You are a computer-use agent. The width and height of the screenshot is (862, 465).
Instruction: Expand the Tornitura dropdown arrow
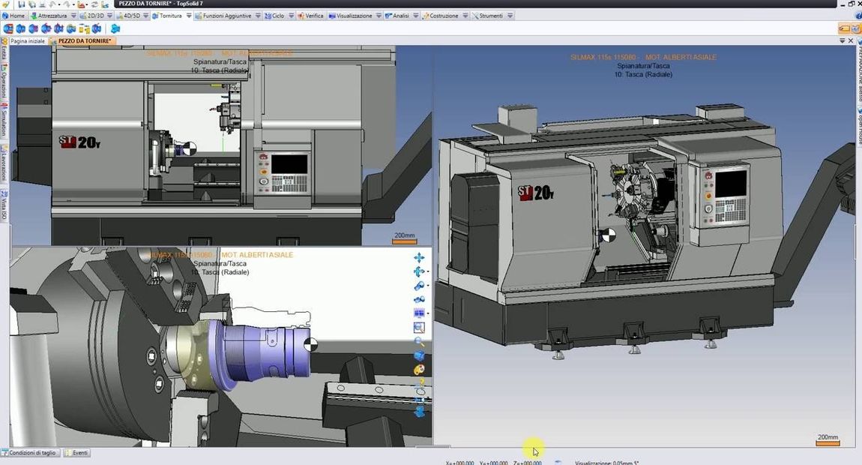click(189, 16)
